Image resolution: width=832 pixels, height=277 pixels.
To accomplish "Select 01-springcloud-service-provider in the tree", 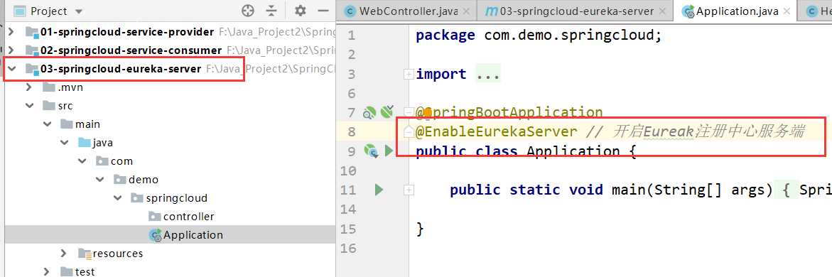I will (x=127, y=32).
